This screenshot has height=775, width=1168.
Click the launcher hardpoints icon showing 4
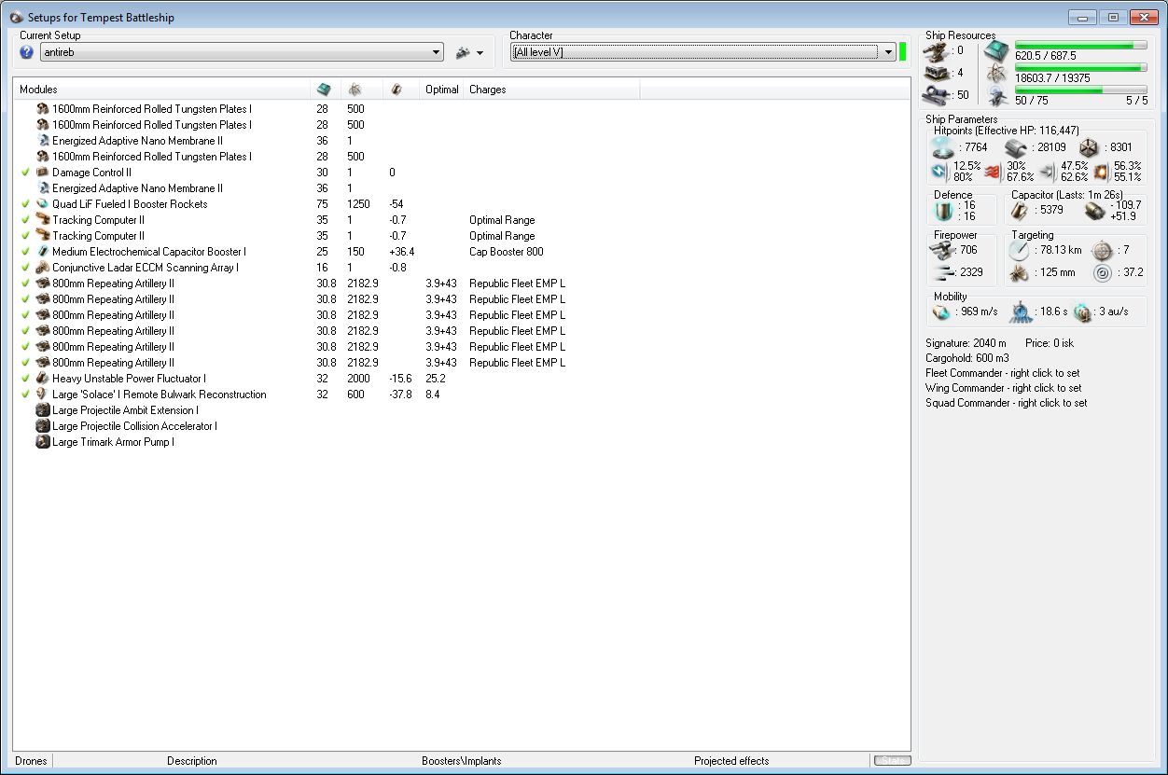click(937, 73)
